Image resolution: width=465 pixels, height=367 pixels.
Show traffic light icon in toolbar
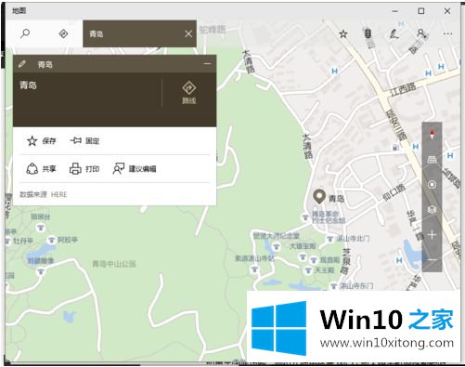pyautogui.click(x=368, y=33)
